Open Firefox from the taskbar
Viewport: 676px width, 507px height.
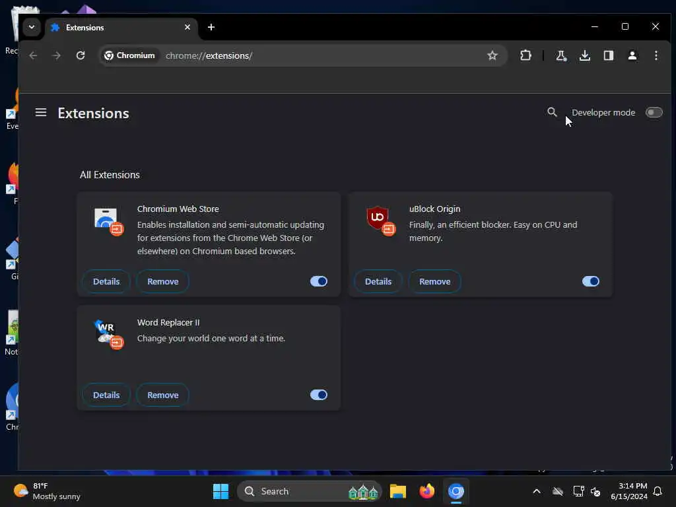coord(427,491)
